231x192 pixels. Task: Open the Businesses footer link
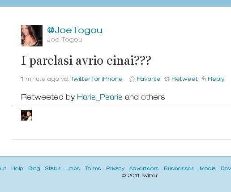(179, 168)
